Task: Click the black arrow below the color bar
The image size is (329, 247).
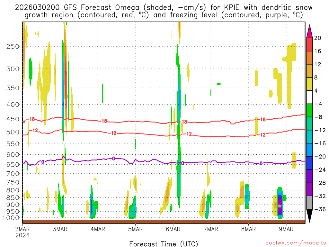Action: 309,216
